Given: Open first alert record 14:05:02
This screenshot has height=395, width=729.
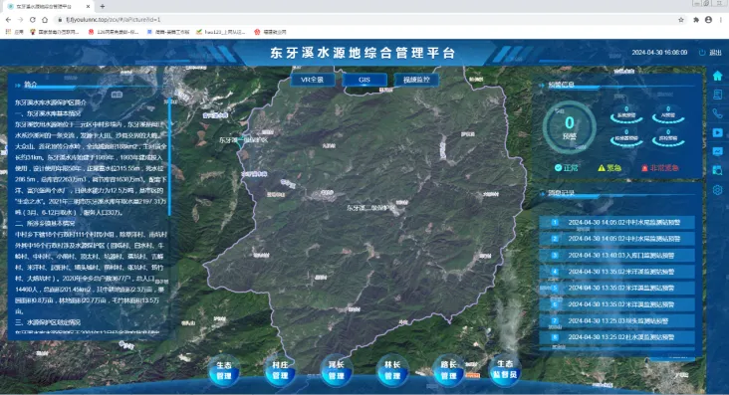Looking at the screenshot, I should click(x=616, y=222).
